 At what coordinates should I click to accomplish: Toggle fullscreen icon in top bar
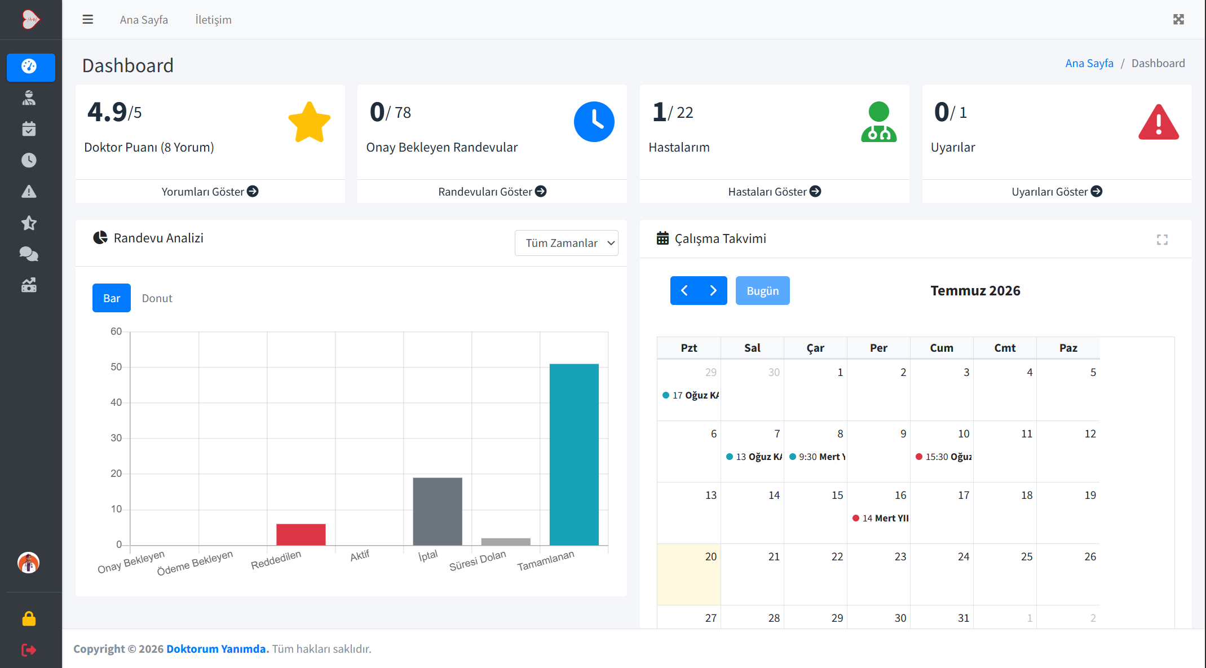point(1178,20)
